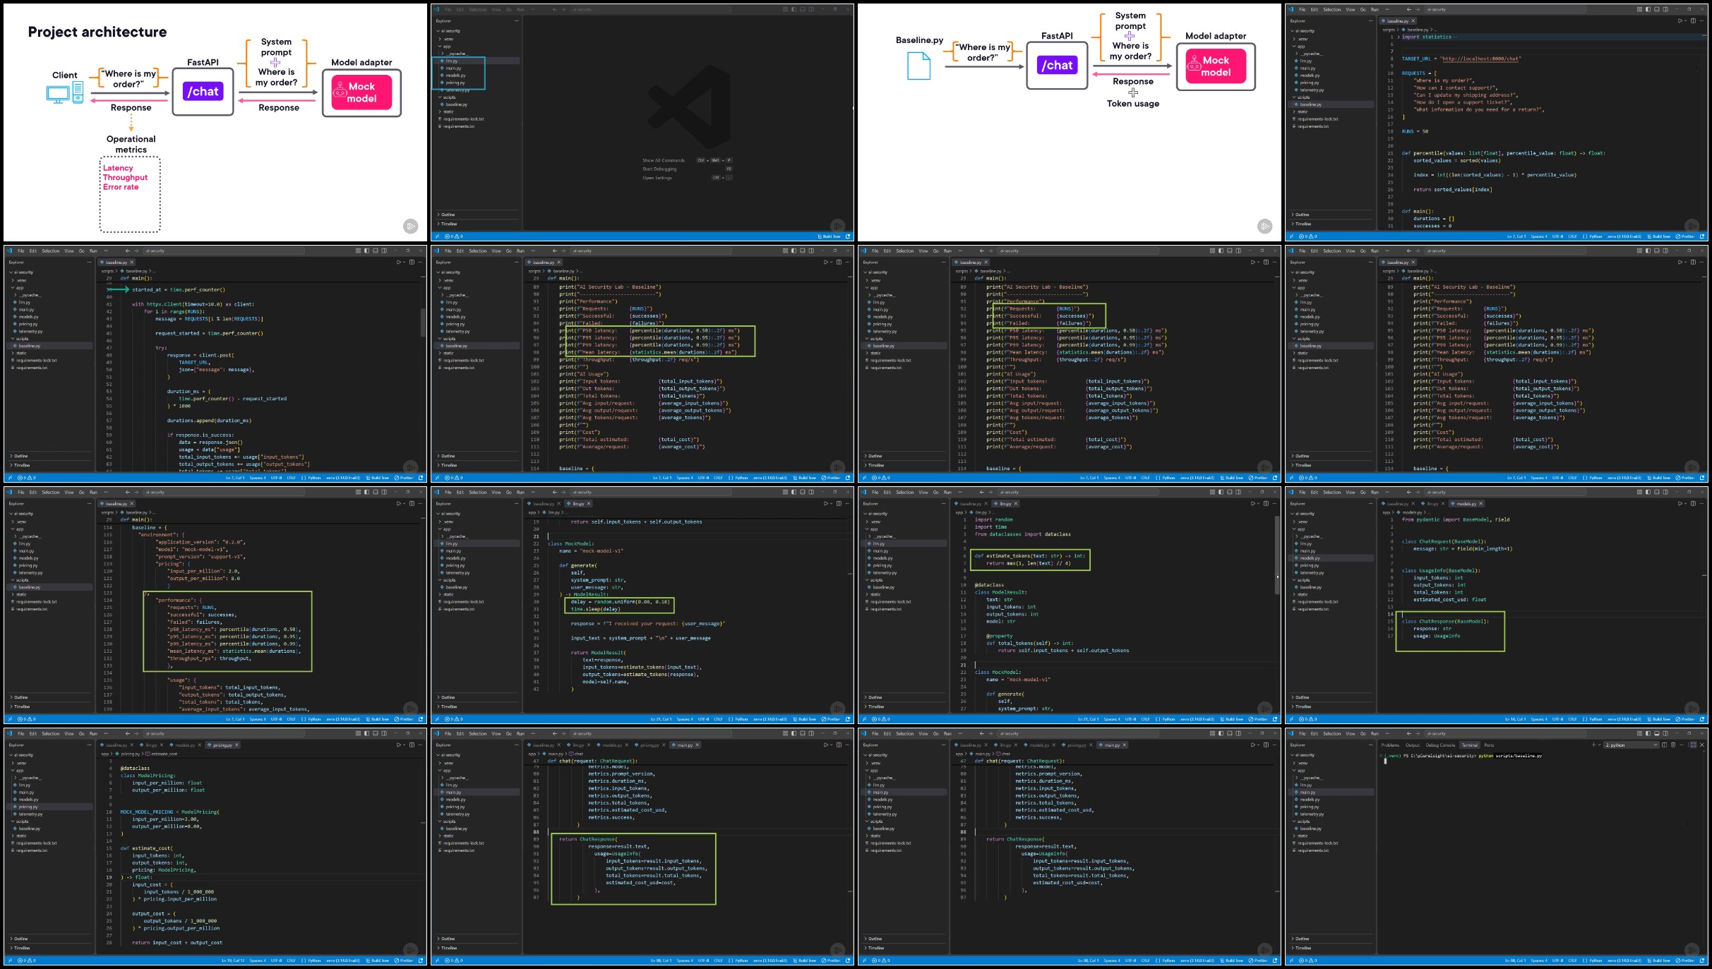Click the notifications bell in the welcome-screen frame status bar
Viewport: 1712px width, 969px height.
pos(848,236)
